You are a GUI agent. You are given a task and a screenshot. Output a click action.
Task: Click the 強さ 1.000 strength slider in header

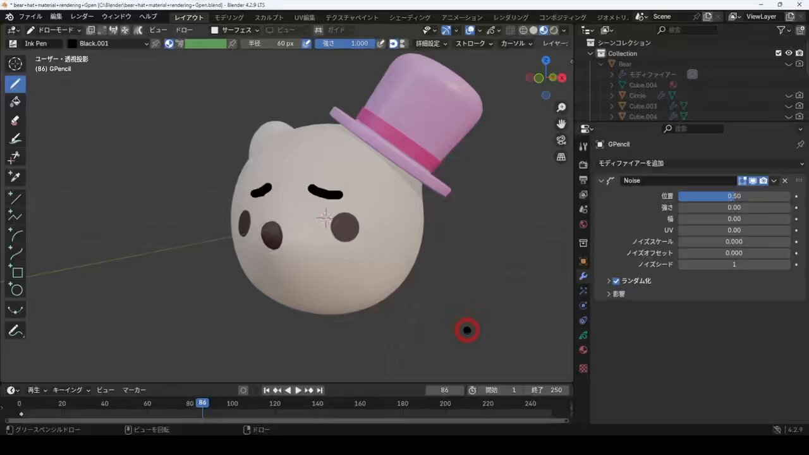click(344, 44)
